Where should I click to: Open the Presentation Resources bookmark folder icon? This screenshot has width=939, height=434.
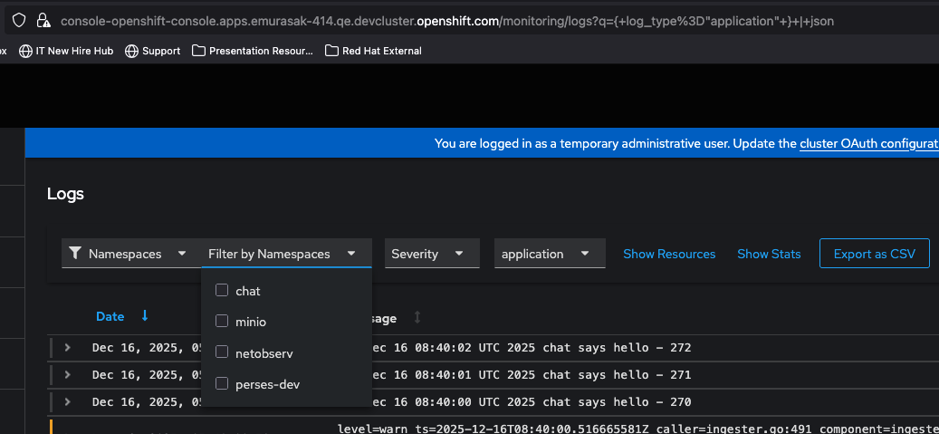coord(199,51)
